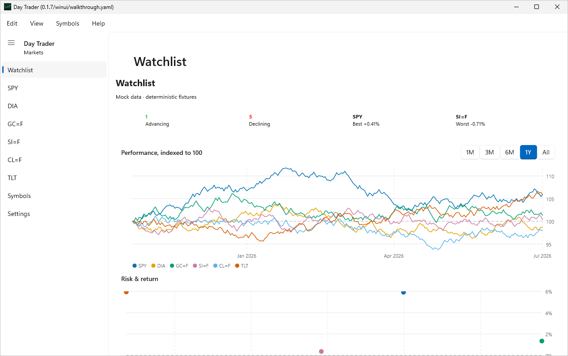Open the View menu

pyautogui.click(x=37, y=23)
